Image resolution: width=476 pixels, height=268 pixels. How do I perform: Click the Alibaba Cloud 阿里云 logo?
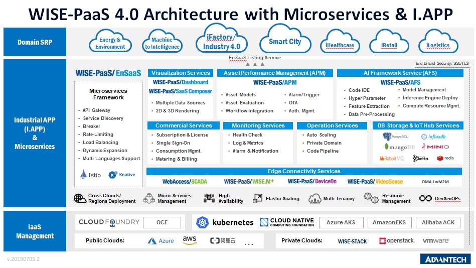tap(223, 241)
